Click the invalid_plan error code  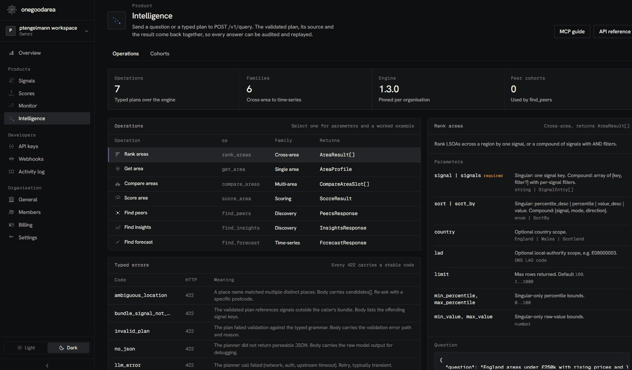pyautogui.click(x=132, y=331)
